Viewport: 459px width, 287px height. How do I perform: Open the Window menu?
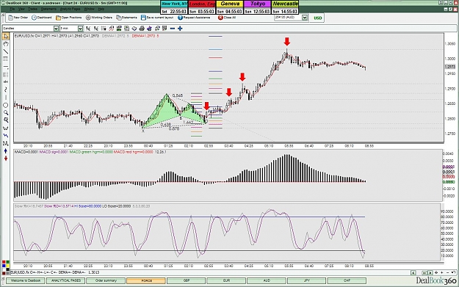[x=90, y=9]
